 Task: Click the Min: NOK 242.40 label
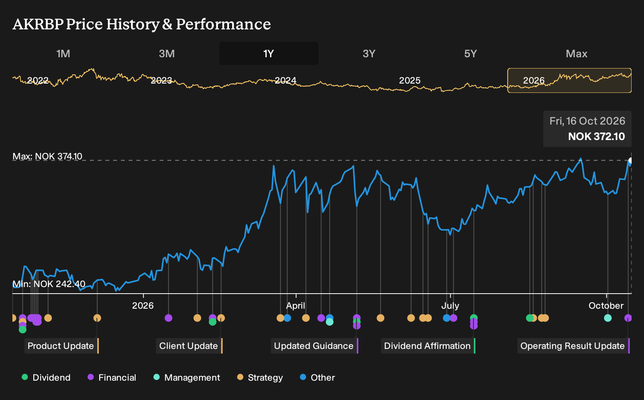(49, 284)
